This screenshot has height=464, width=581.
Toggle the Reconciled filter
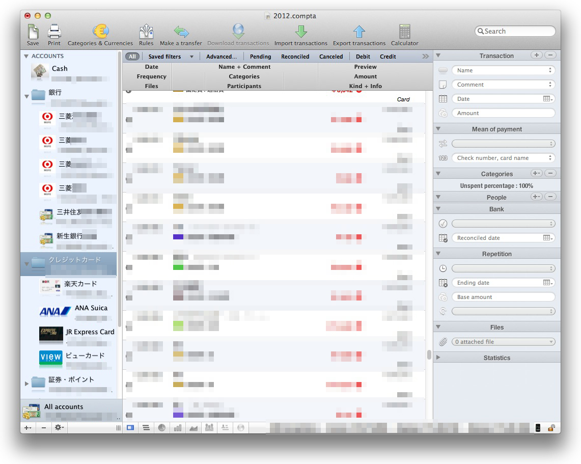pyautogui.click(x=295, y=57)
